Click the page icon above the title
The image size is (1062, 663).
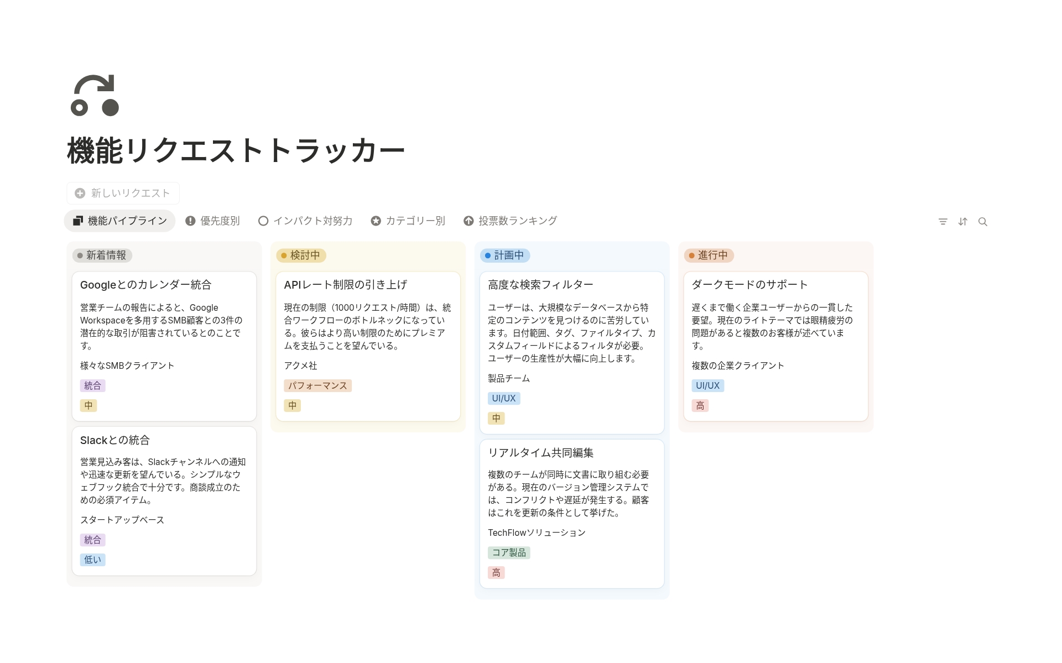(x=95, y=95)
